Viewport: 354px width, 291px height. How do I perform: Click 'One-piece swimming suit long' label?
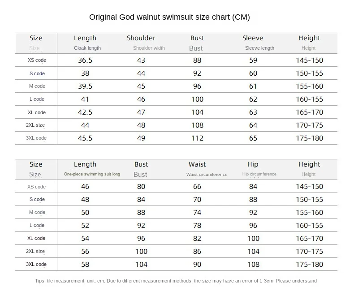(92, 174)
